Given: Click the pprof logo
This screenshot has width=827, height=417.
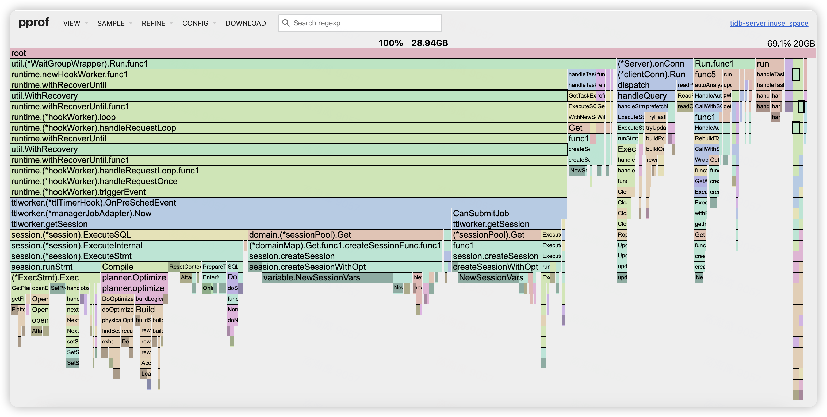Looking at the screenshot, I should tap(34, 22).
